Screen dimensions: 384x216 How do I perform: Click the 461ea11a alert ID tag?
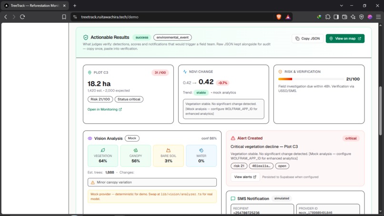coord(261,166)
